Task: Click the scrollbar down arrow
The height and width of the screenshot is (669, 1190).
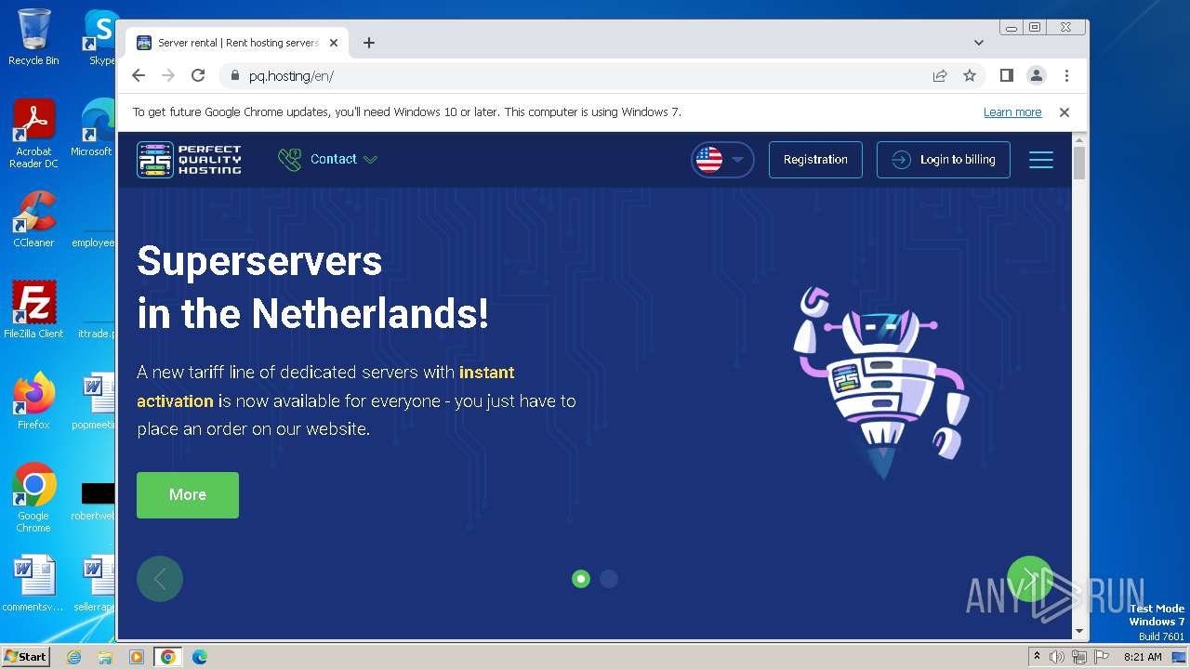Action: click(x=1079, y=632)
